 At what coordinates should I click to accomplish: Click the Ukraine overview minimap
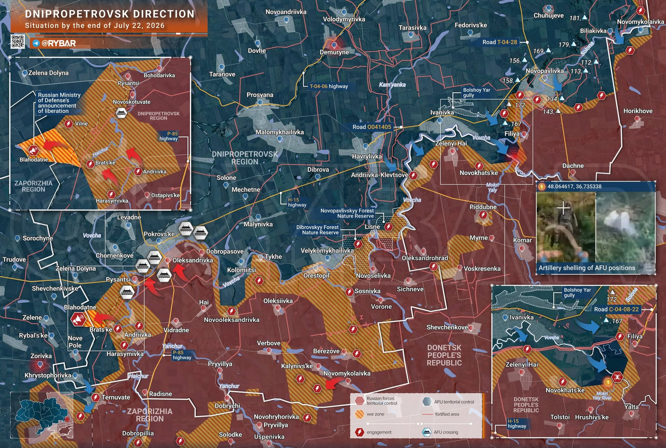click(x=42, y=415)
